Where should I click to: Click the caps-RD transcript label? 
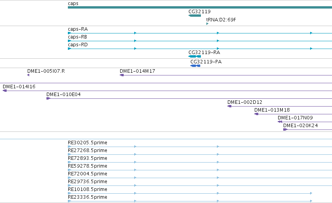click(78, 45)
